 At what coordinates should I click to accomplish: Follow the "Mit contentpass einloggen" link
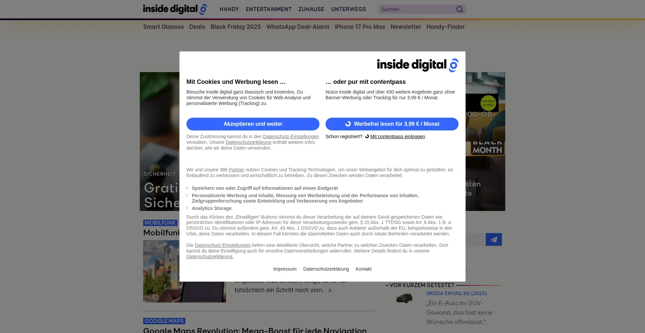tap(397, 136)
